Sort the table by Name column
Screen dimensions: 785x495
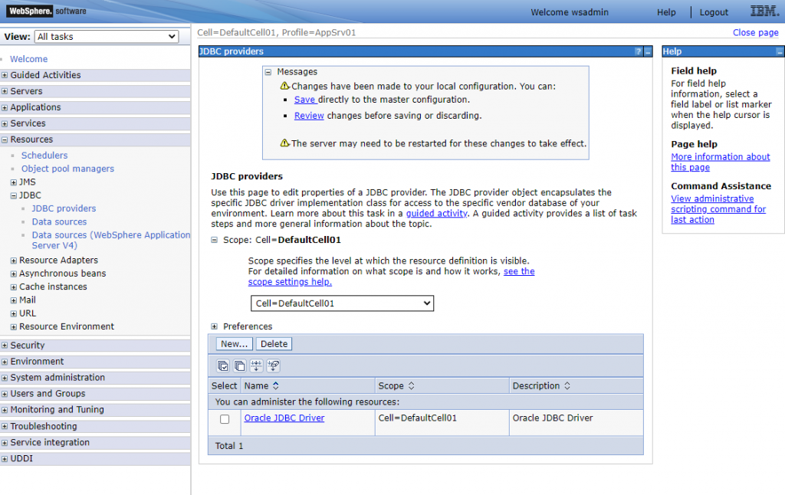(x=275, y=386)
